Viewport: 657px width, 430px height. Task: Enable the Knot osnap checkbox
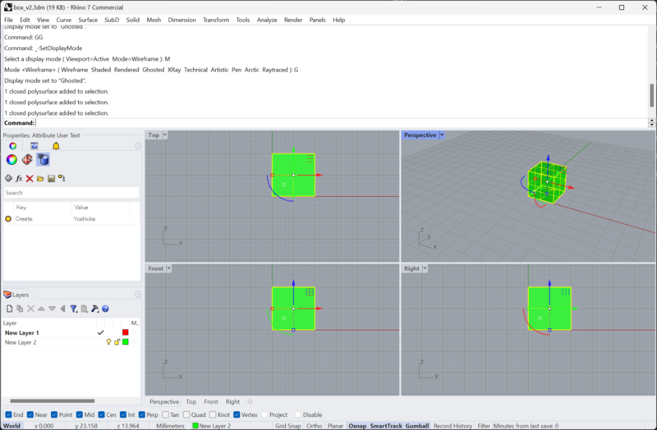213,414
